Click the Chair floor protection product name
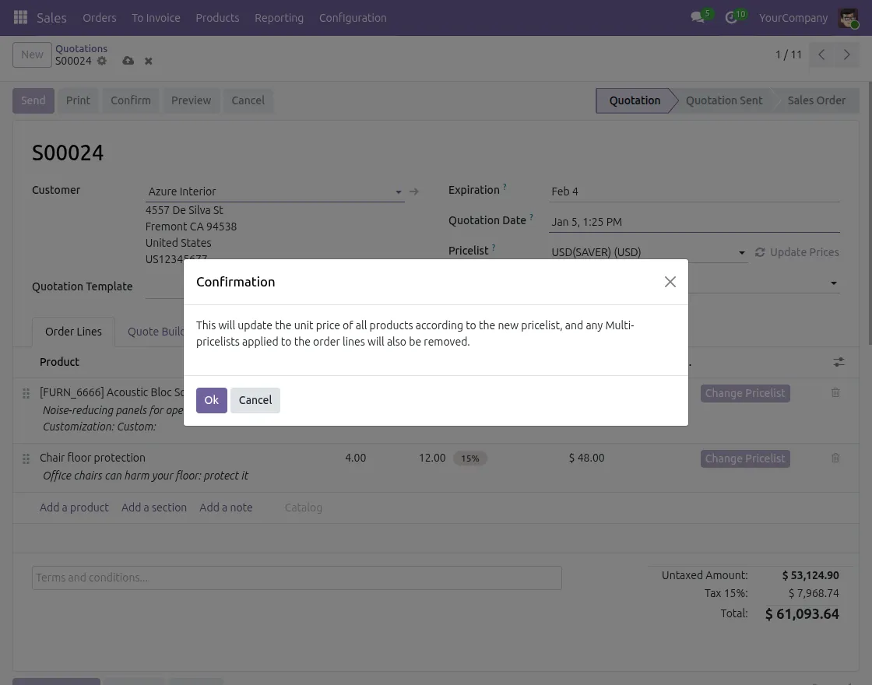The height and width of the screenshot is (685, 872). pos(93,458)
